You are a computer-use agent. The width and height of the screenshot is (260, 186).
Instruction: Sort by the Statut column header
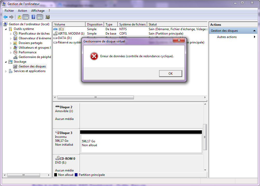[x=177, y=24]
